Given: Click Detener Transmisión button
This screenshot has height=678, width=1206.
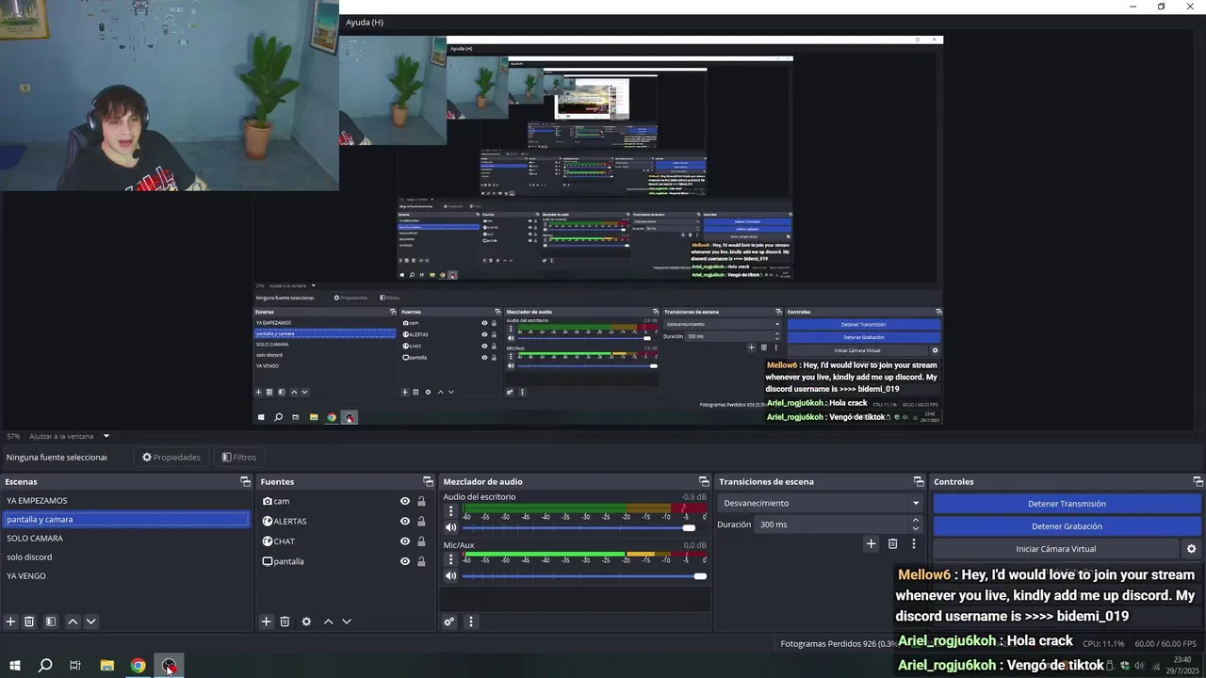Looking at the screenshot, I should [x=1067, y=504].
